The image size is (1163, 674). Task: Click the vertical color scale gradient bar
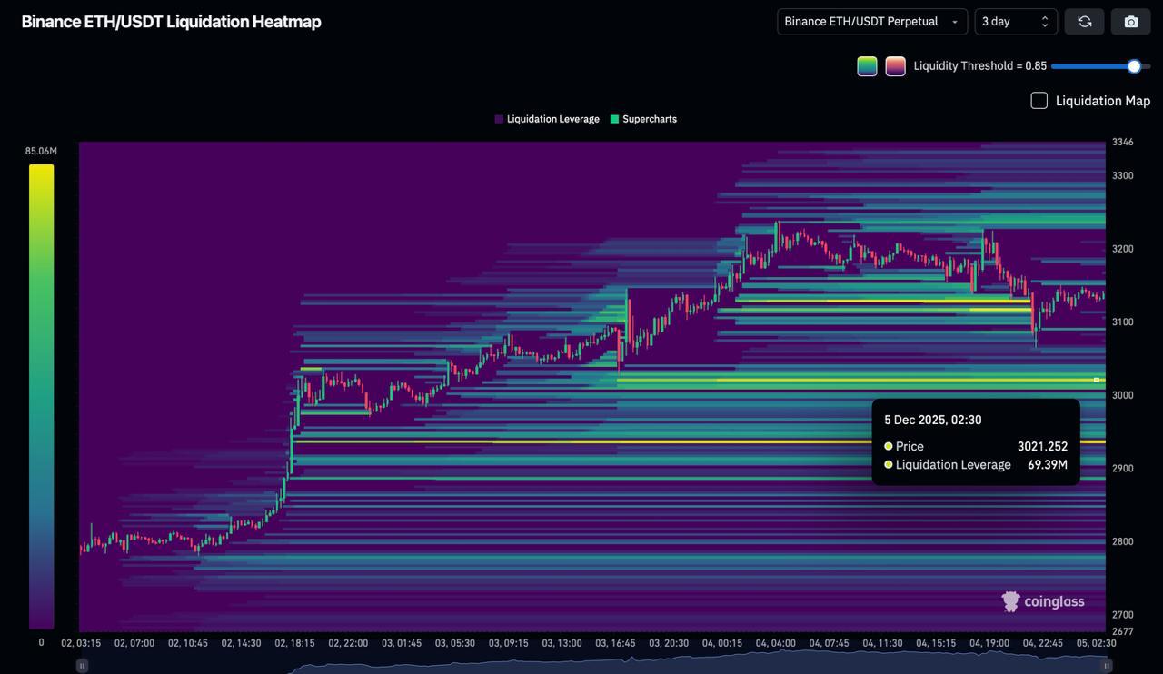pos(41,396)
